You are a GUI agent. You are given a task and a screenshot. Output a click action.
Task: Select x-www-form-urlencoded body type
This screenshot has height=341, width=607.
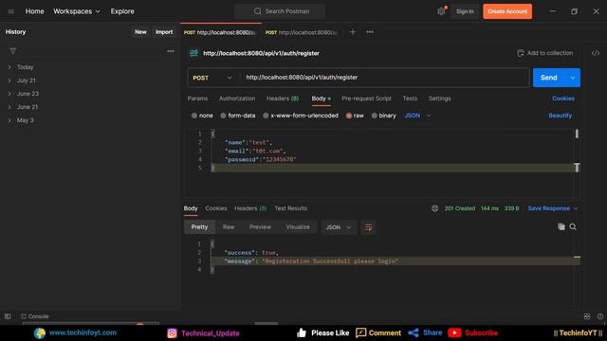pyautogui.click(x=266, y=116)
